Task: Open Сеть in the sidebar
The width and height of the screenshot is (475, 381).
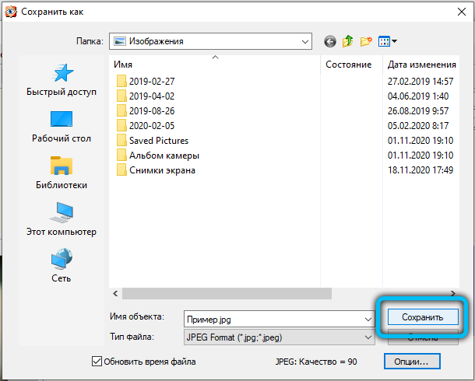Action: click(x=62, y=266)
